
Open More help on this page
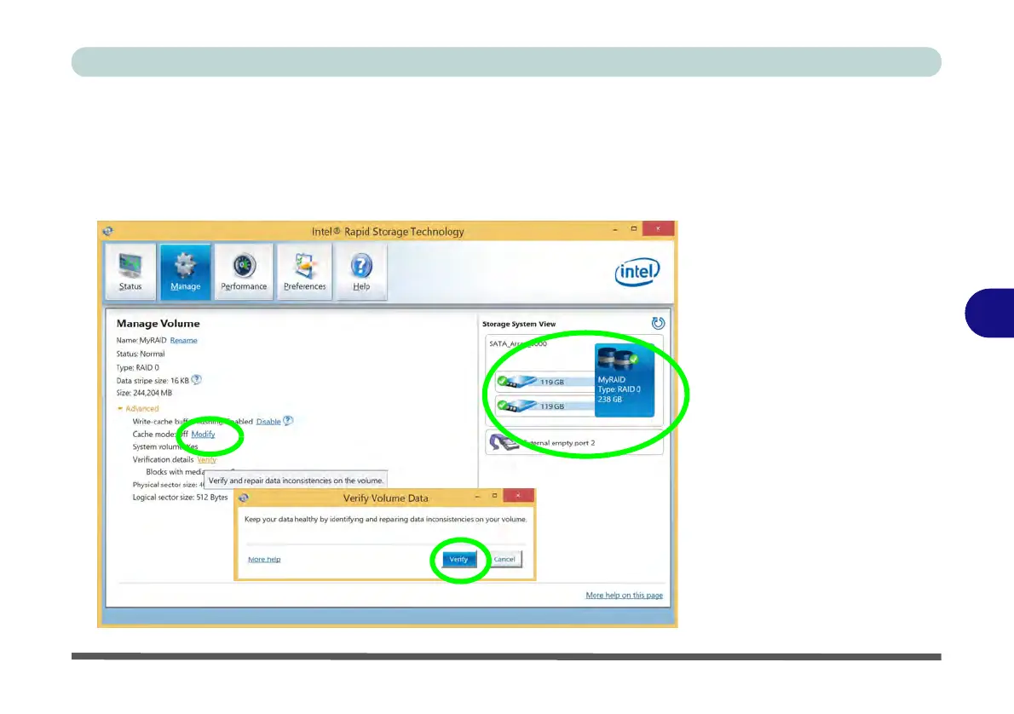[624, 596]
